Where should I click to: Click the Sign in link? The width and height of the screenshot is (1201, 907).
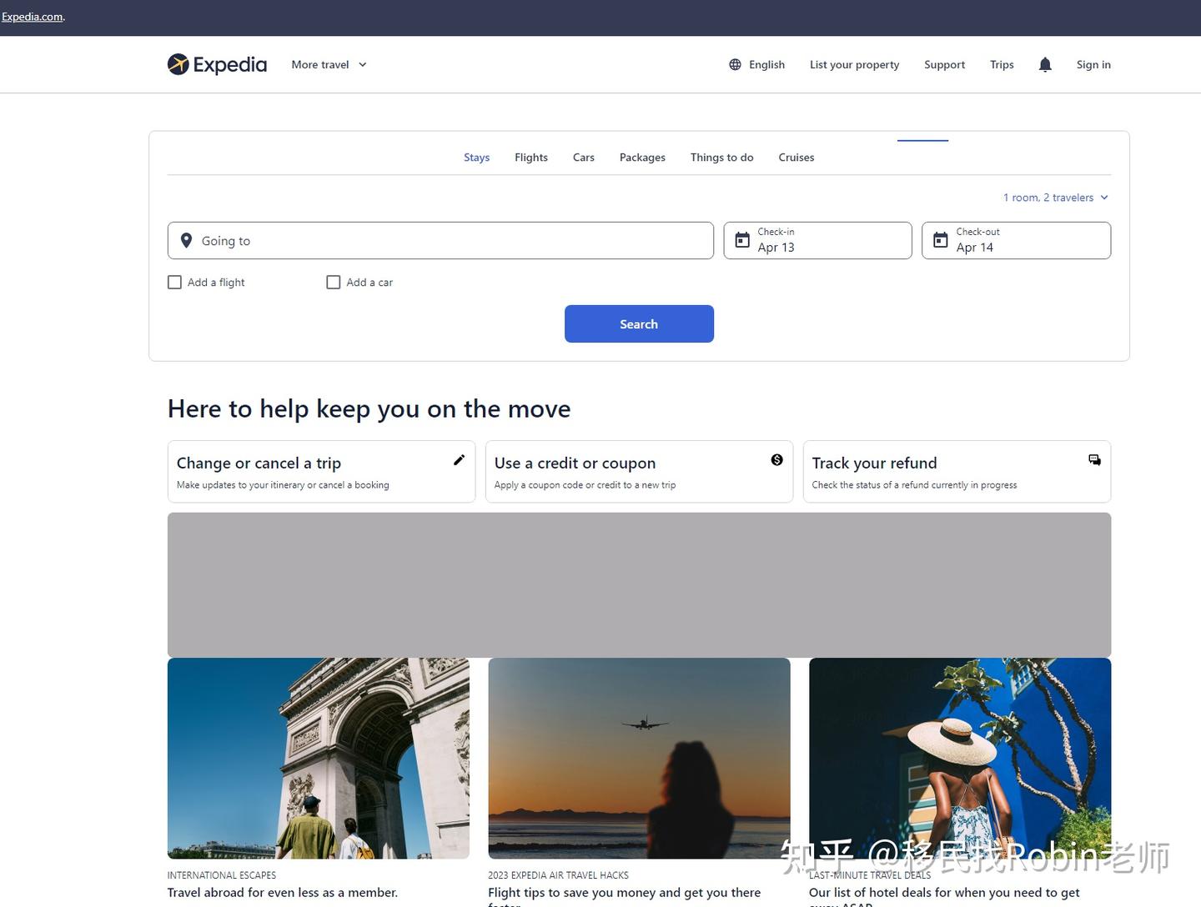[1093, 64]
